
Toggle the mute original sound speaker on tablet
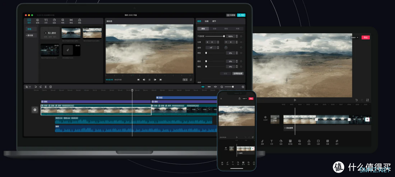pyautogui.click(x=265, y=117)
